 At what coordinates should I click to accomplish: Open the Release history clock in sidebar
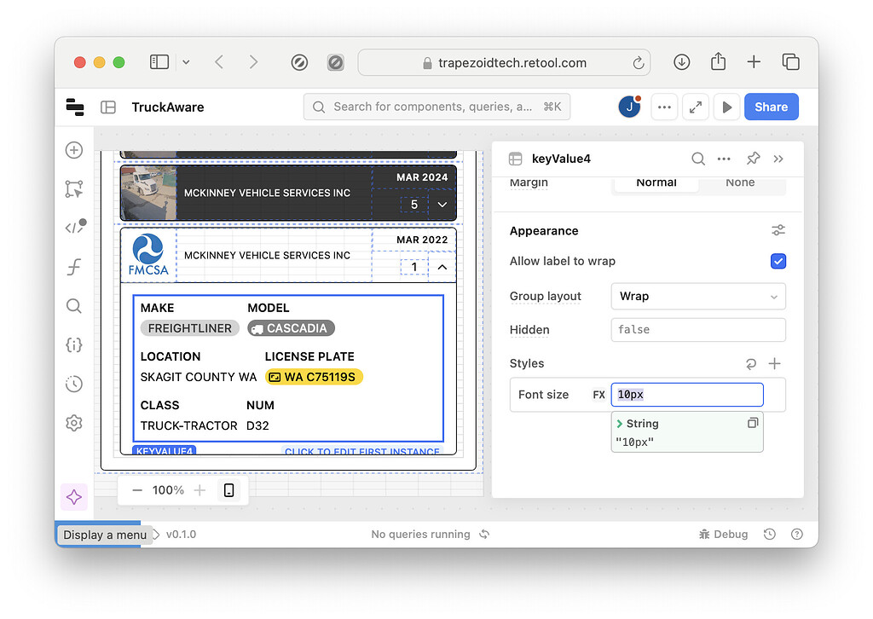74,384
